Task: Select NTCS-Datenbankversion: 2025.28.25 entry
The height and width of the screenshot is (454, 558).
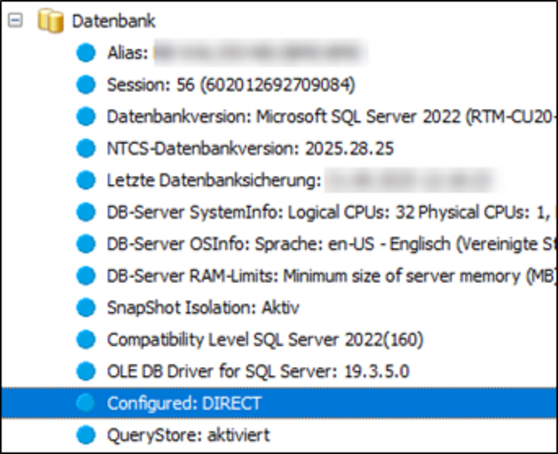Action: tap(250, 149)
